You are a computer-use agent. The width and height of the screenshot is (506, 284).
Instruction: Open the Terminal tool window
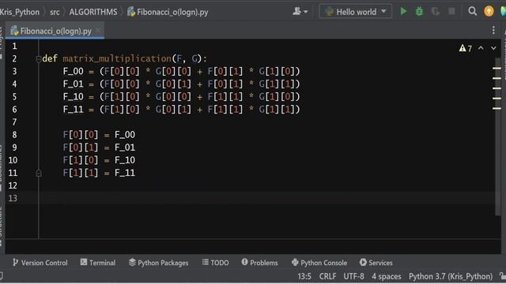[x=98, y=263]
